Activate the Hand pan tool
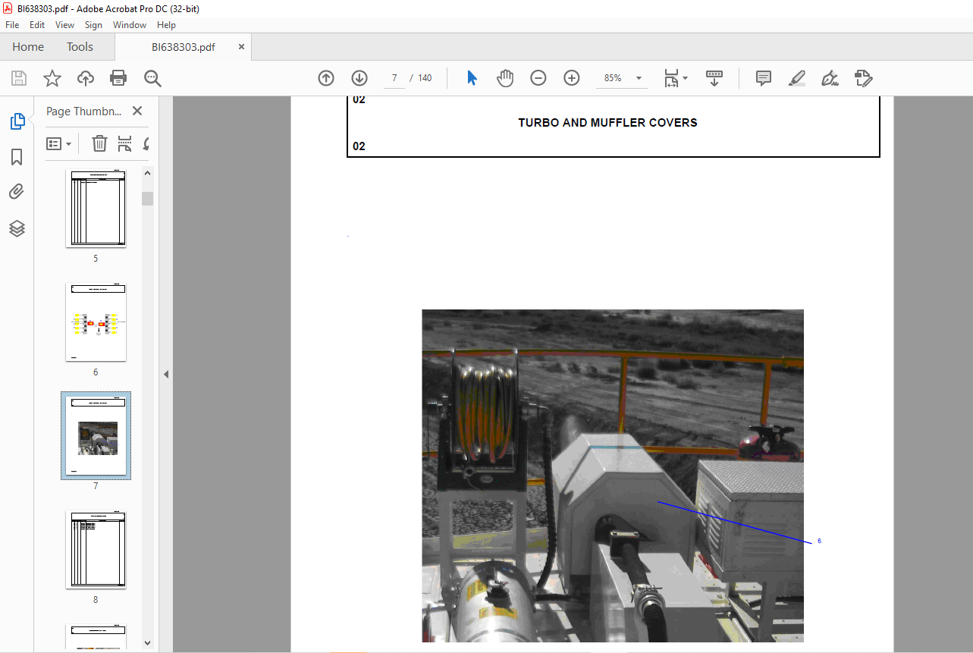This screenshot has height=653, width=973. [x=505, y=78]
